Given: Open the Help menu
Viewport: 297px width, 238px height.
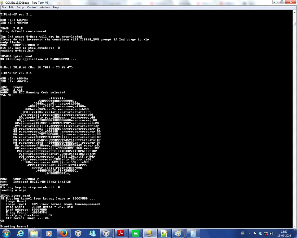Looking at the screenshot, I should pos(56,7).
